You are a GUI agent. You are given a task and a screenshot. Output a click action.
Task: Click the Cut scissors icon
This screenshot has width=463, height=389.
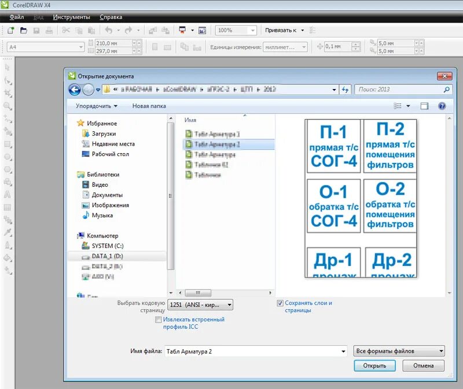pos(66,30)
